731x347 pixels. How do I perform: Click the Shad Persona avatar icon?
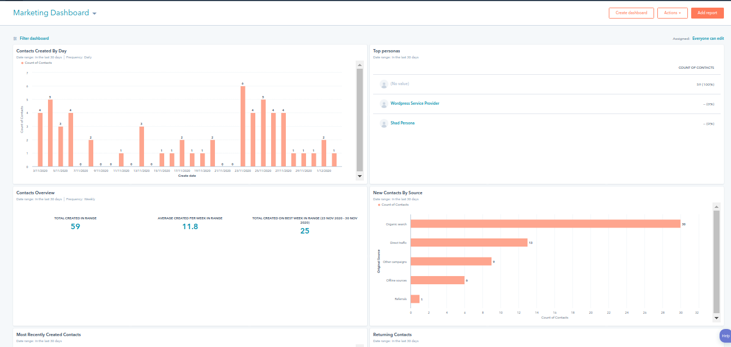point(384,123)
